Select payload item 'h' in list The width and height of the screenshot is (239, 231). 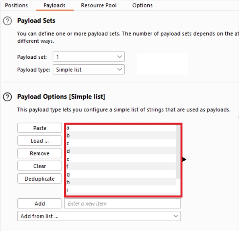pyautogui.click(x=120, y=182)
